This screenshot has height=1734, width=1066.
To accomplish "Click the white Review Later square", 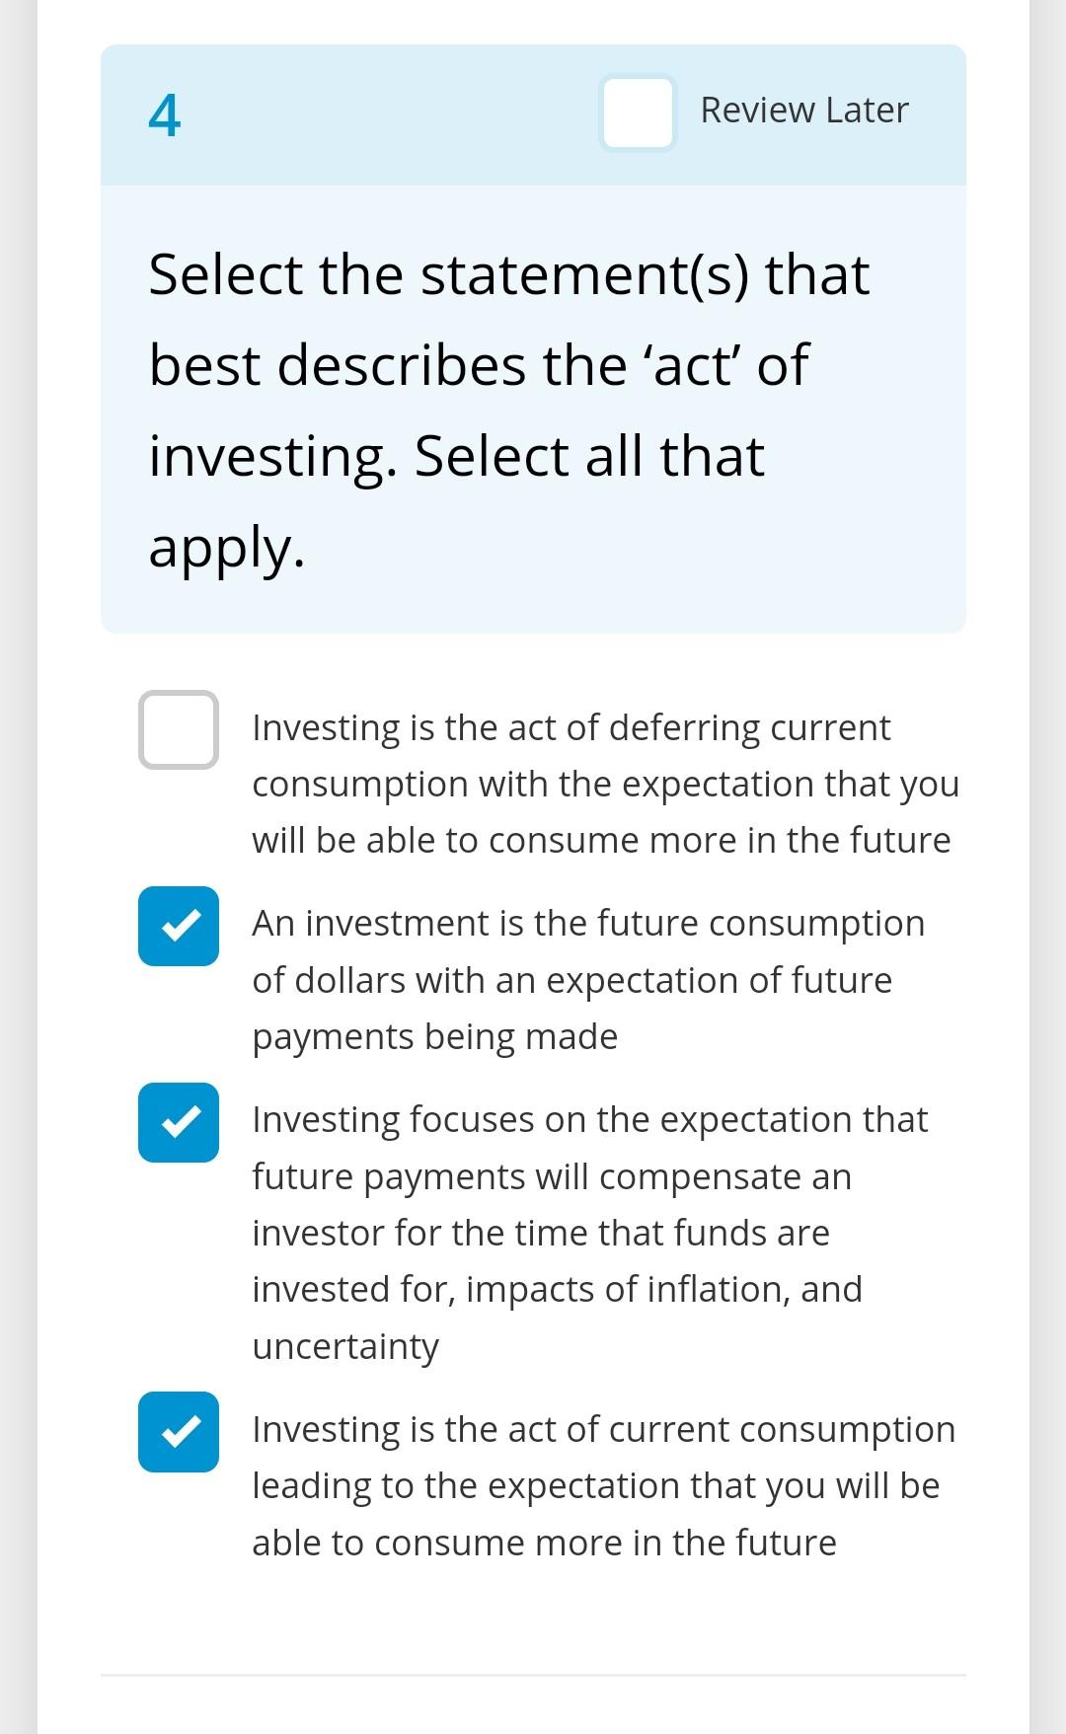I will click(x=637, y=112).
